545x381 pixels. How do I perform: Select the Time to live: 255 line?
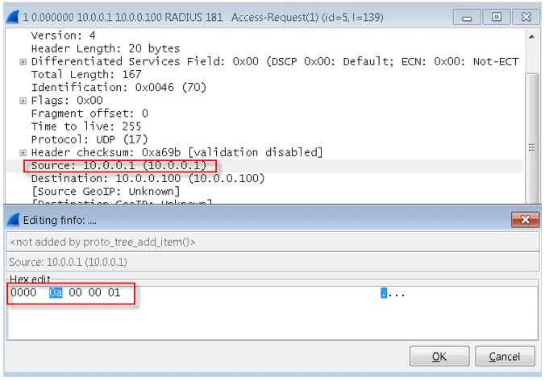point(85,126)
